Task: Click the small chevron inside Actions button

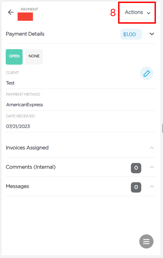Action: (x=149, y=13)
